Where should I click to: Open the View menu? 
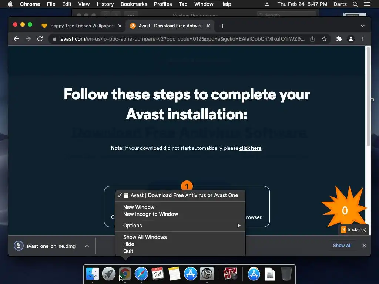pyautogui.click(x=84, y=4)
